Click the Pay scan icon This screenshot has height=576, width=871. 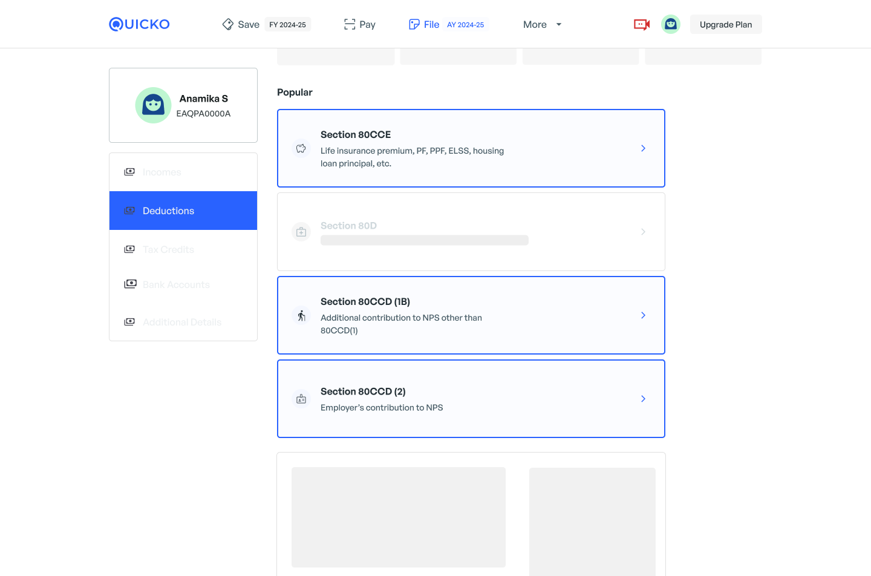point(350,24)
